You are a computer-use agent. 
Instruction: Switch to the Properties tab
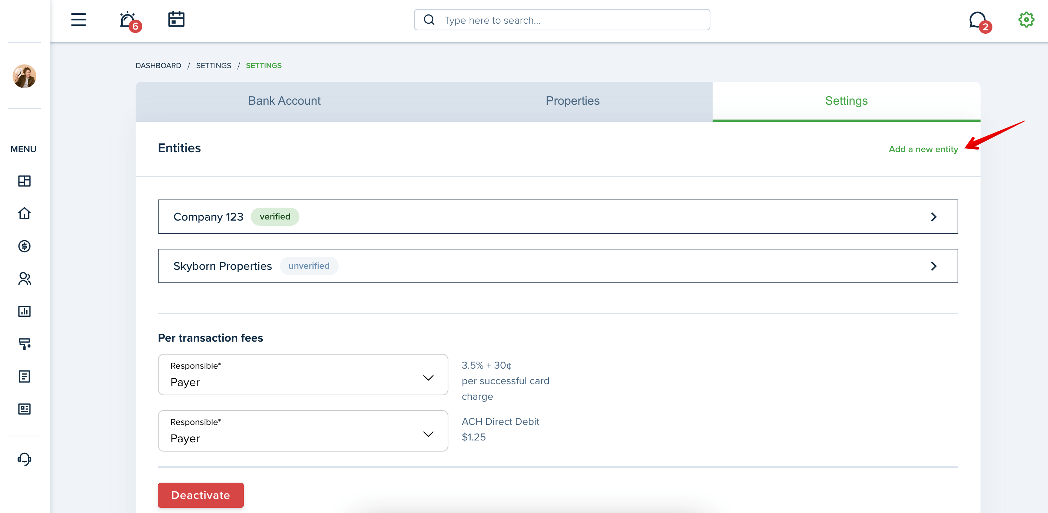pyautogui.click(x=573, y=101)
